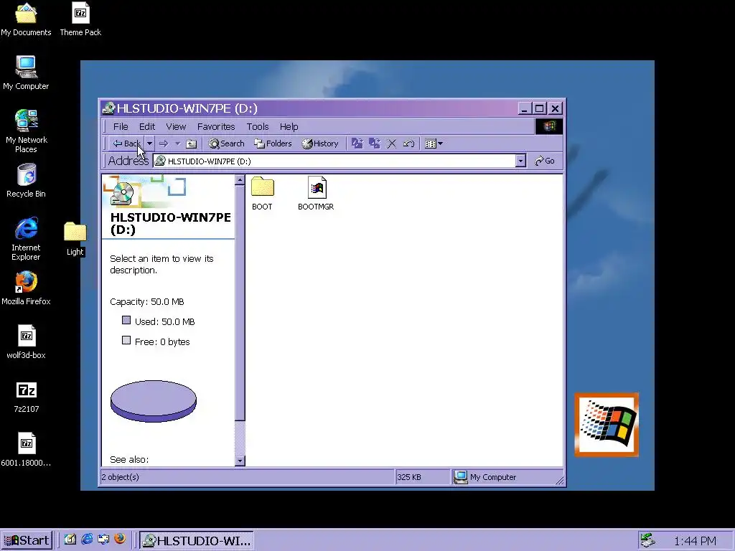Click the 1:44 PM clock
Image resolution: width=735 pixels, height=551 pixels.
pyautogui.click(x=695, y=541)
